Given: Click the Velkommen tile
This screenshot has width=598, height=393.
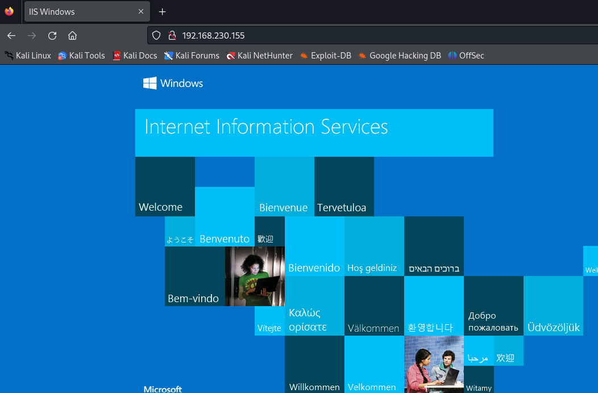Looking at the screenshot, I should (x=374, y=365).
